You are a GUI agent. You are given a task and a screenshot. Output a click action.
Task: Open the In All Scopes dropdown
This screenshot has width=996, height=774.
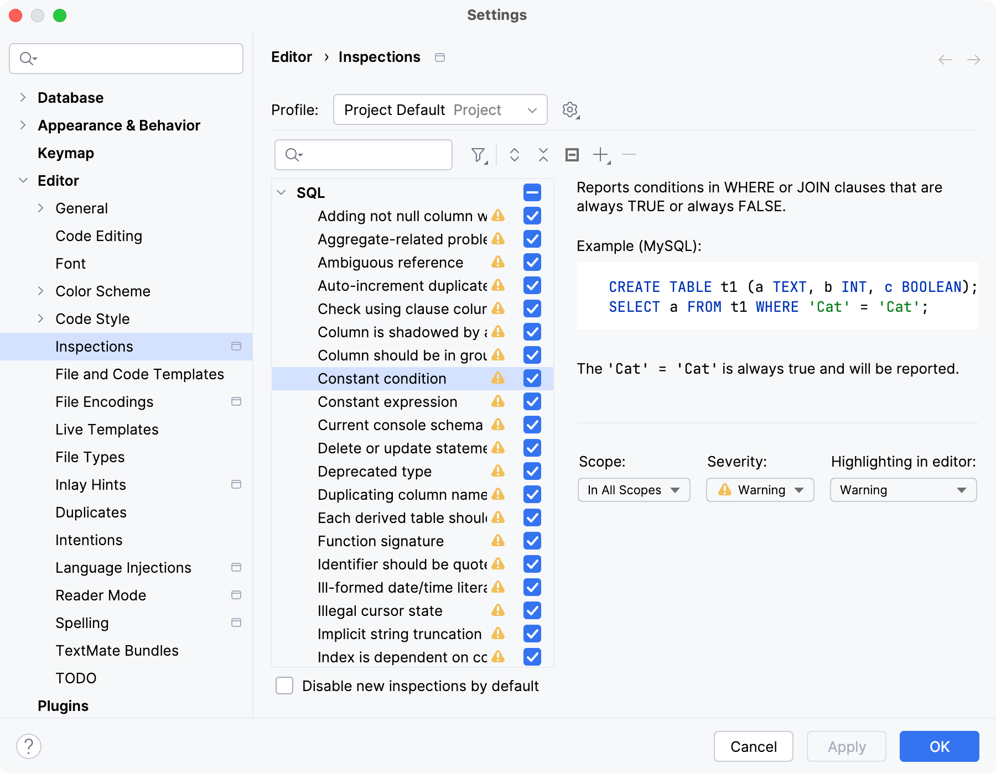pos(633,490)
